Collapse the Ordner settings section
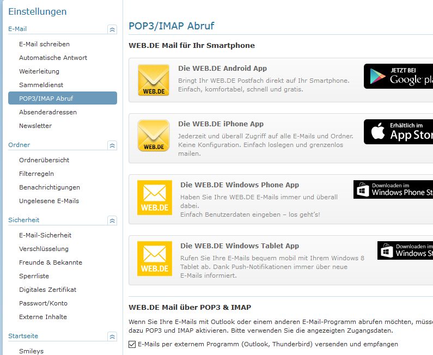The width and height of the screenshot is (433, 355). click(112, 145)
